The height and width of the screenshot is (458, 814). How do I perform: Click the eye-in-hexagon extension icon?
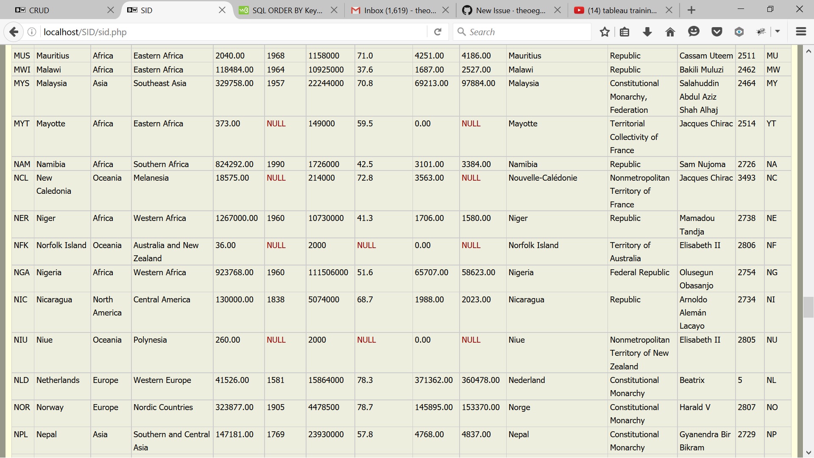[739, 31]
